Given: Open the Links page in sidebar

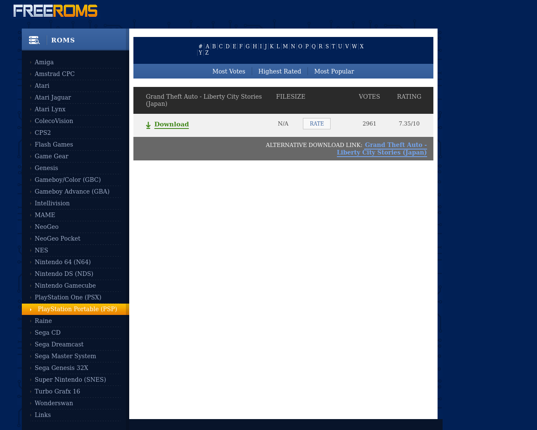Looking at the screenshot, I should point(43,415).
